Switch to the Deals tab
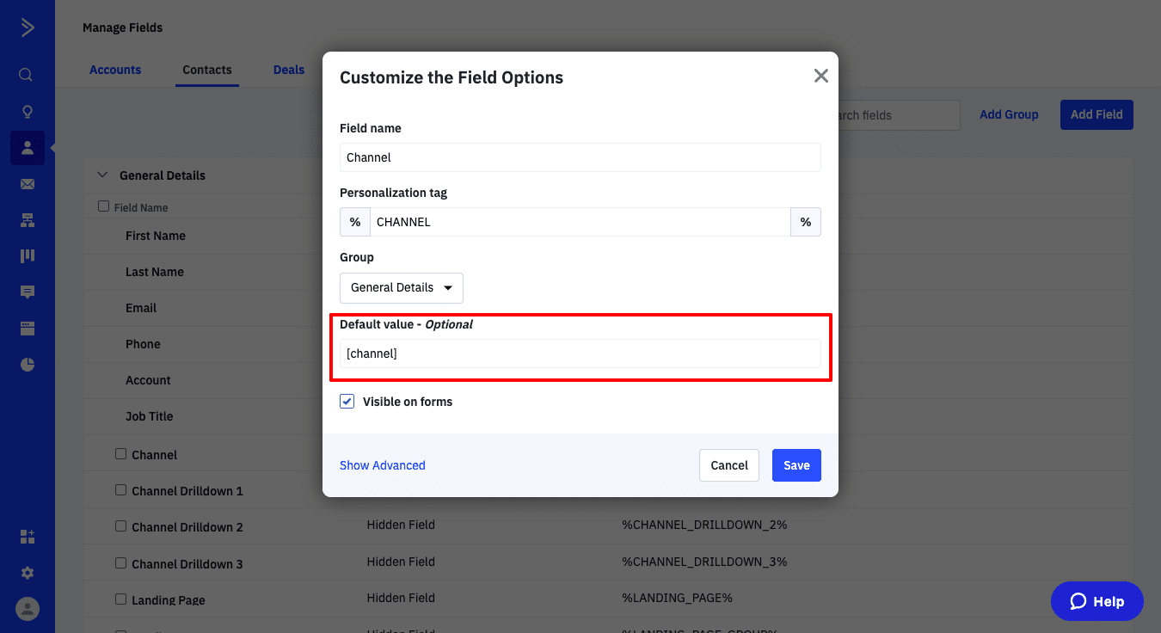Image resolution: width=1161 pixels, height=633 pixels. (x=289, y=70)
